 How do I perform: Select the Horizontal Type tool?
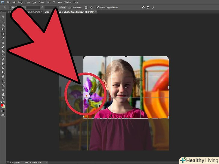[3, 81]
